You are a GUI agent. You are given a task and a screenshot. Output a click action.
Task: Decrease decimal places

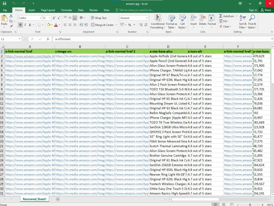point(146,25)
